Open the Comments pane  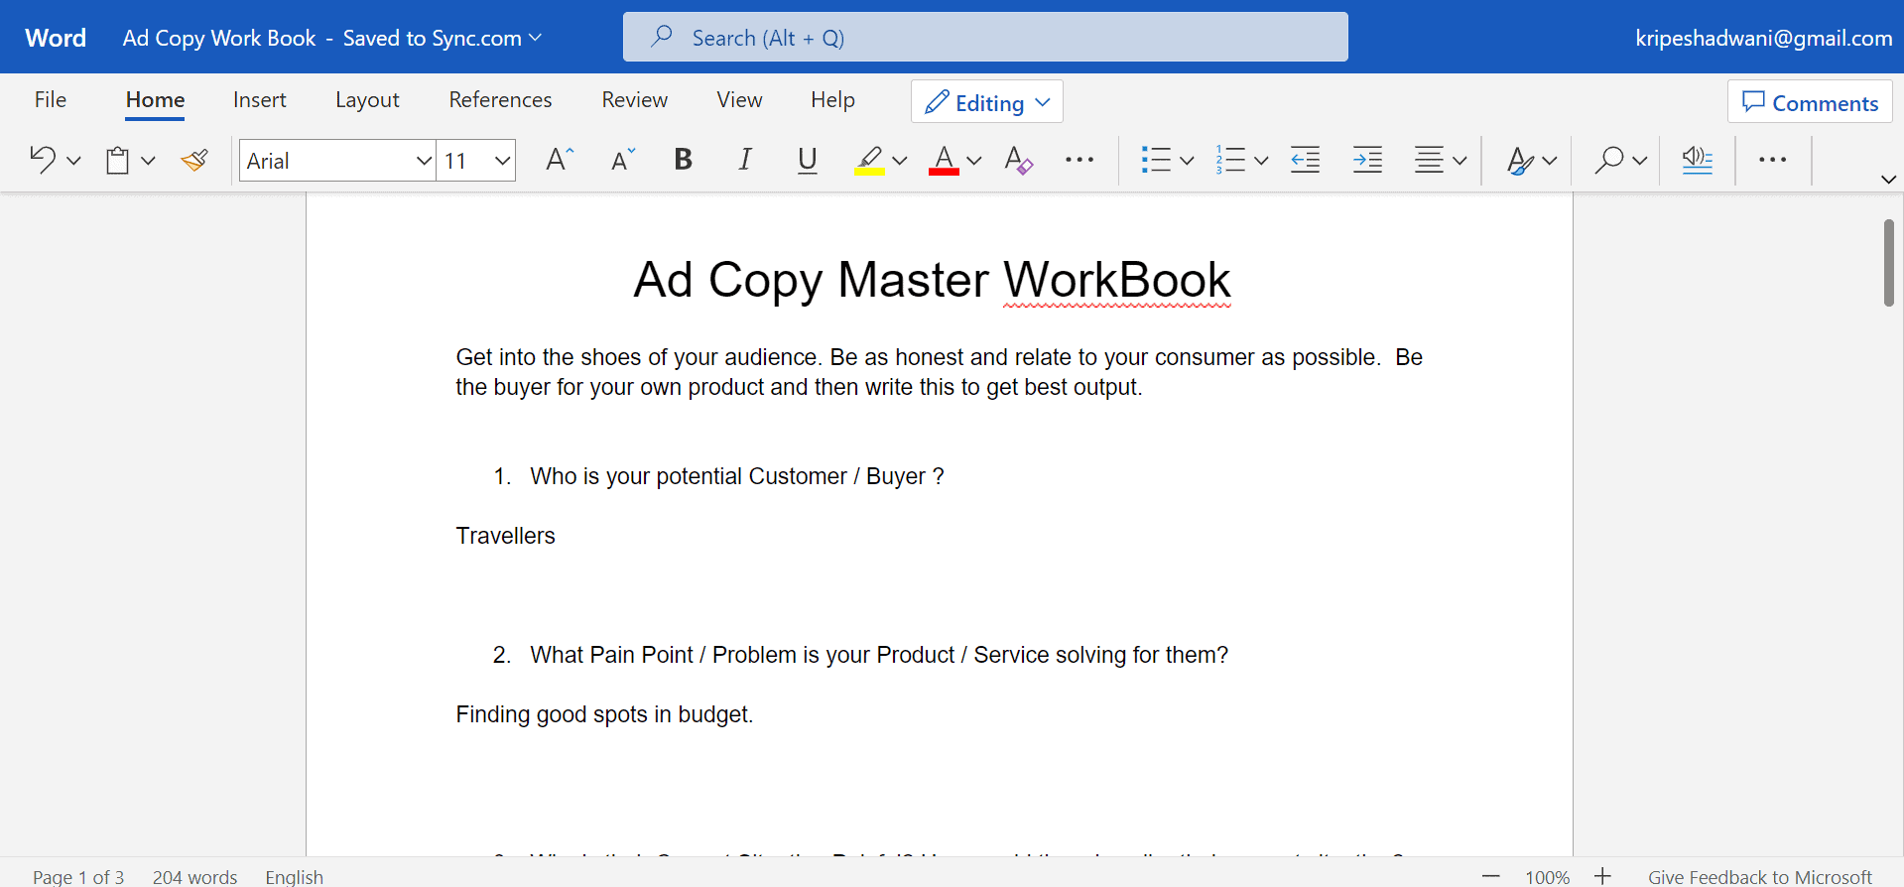(x=1810, y=102)
